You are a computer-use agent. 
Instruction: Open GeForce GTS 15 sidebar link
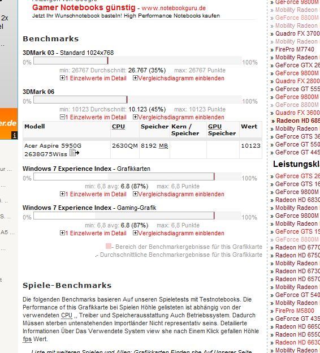[297, 231]
